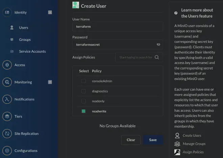
Task: Click the Clear button
Action: coord(131,140)
